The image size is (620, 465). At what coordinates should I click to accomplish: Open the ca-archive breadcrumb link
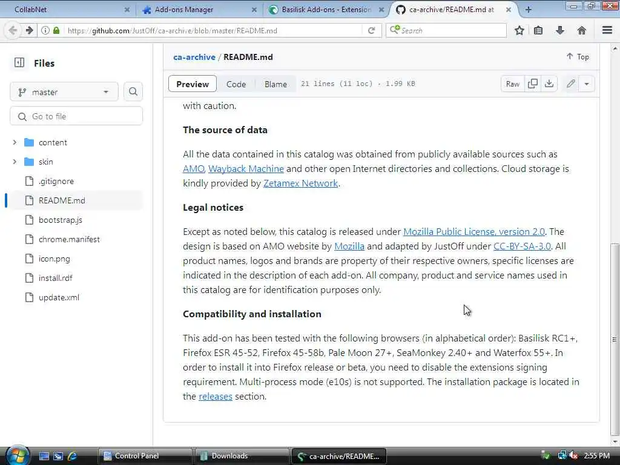click(x=194, y=57)
